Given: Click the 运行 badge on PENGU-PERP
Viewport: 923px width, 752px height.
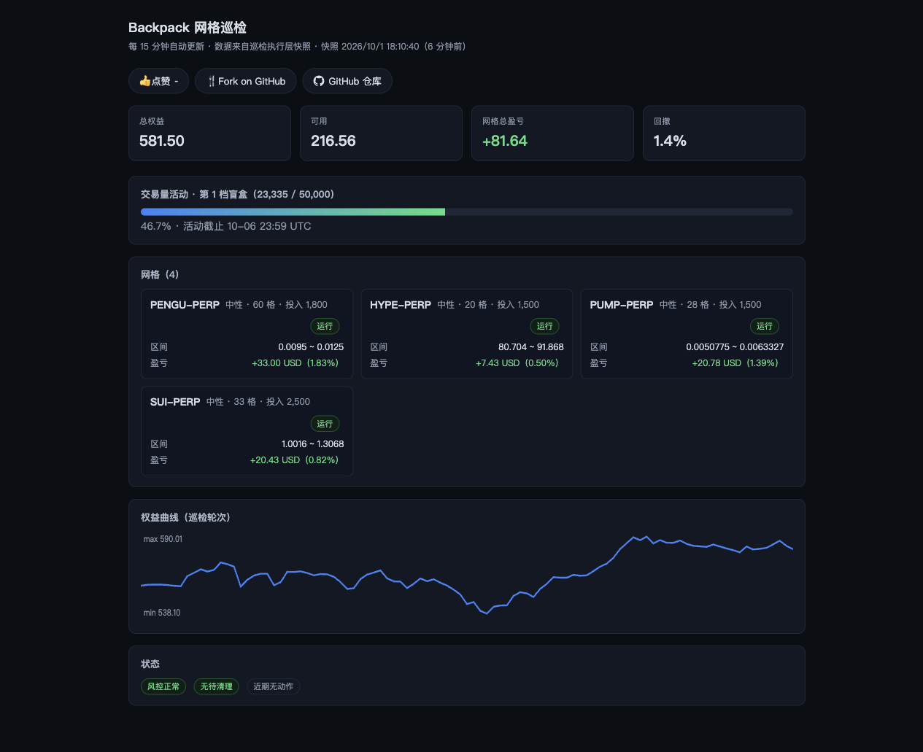Looking at the screenshot, I should tap(325, 326).
